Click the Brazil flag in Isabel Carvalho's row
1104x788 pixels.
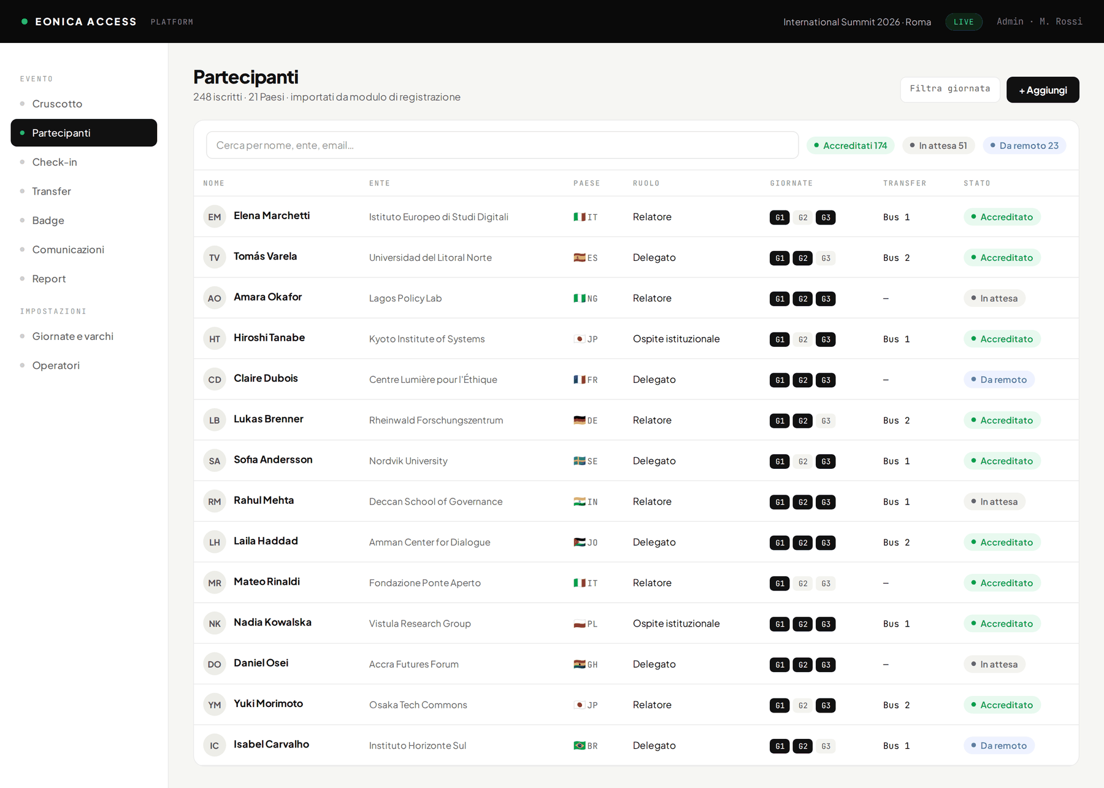pyautogui.click(x=579, y=746)
